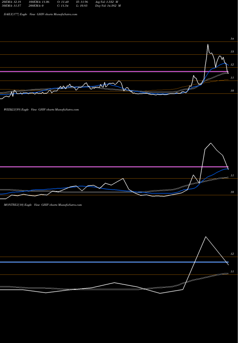
Task: Click the 11 price label on monthly chart
Action: point(232,272)
